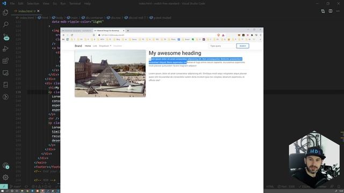Click the remote window indicator in status bar
This screenshot has width=344, height=193.
pos(4,187)
